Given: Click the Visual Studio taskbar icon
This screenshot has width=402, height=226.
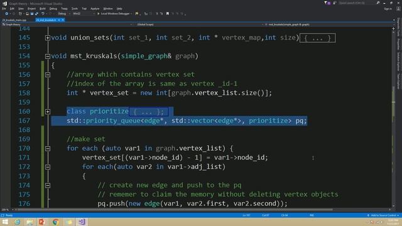Looking at the screenshot, I should (82, 222).
